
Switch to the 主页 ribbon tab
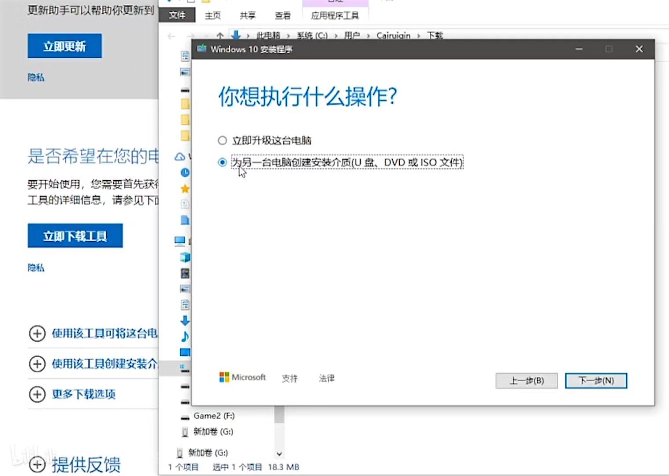tap(212, 15)
